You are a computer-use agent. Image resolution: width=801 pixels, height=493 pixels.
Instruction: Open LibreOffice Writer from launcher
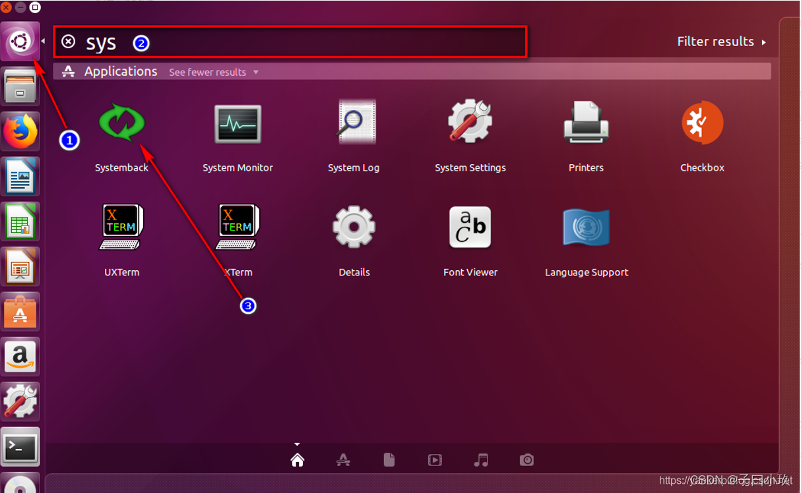[x=20, y=176]
